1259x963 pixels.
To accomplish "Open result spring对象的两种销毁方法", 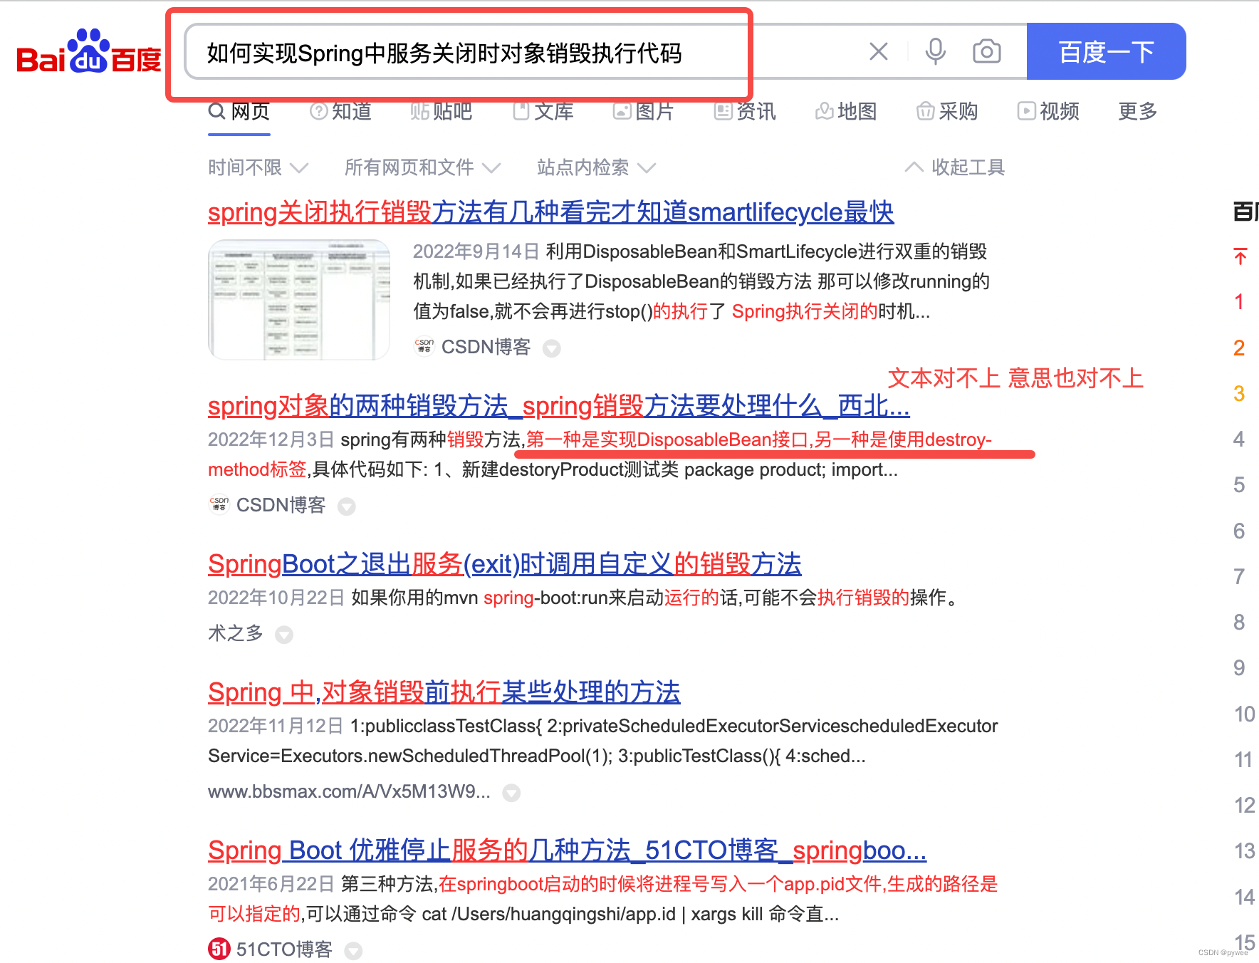I will tap(558, 406).
